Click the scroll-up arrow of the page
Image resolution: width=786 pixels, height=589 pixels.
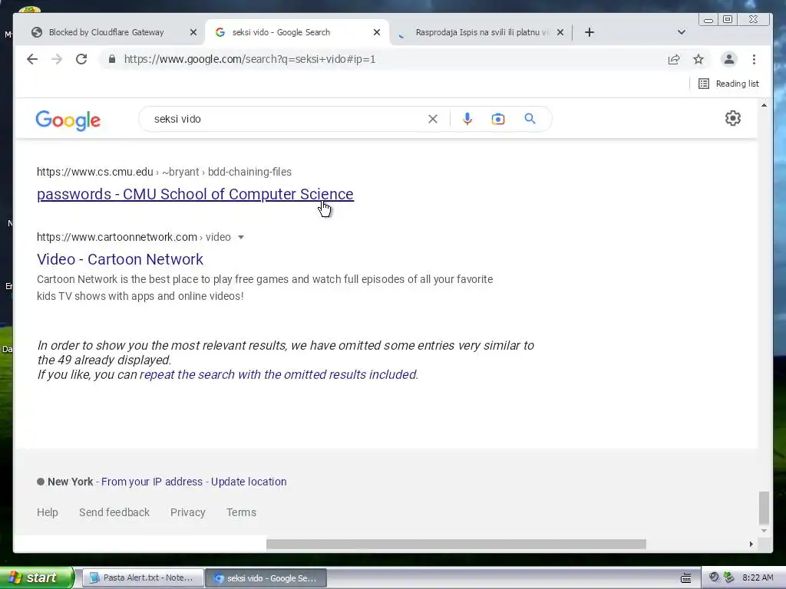[x=764, y=105]
